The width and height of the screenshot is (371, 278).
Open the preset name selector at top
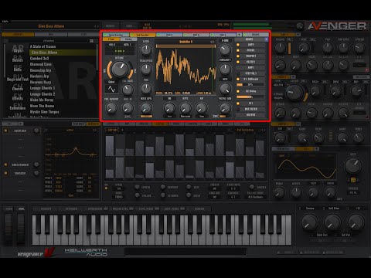pos(51,26)
